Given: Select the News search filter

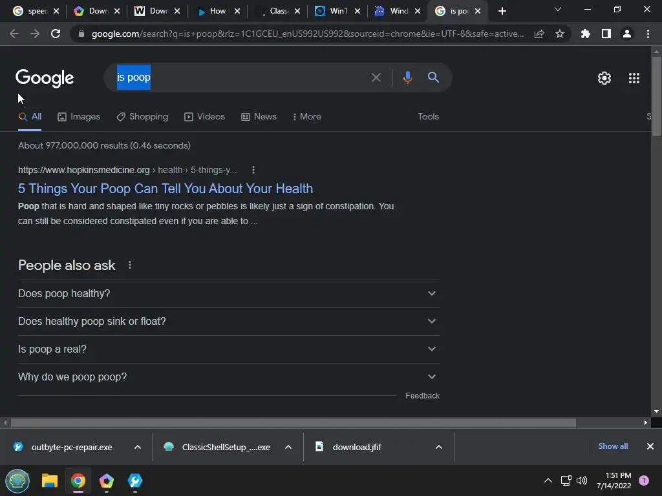Looking at the screenshot, I should pos(259,117).
